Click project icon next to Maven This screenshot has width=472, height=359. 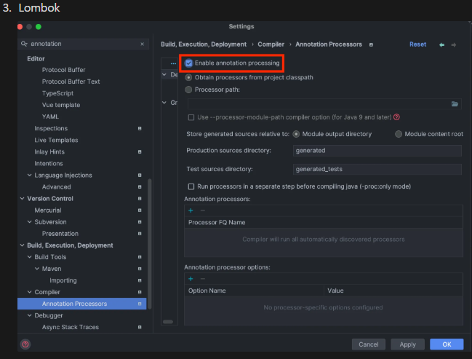[140, 269]
